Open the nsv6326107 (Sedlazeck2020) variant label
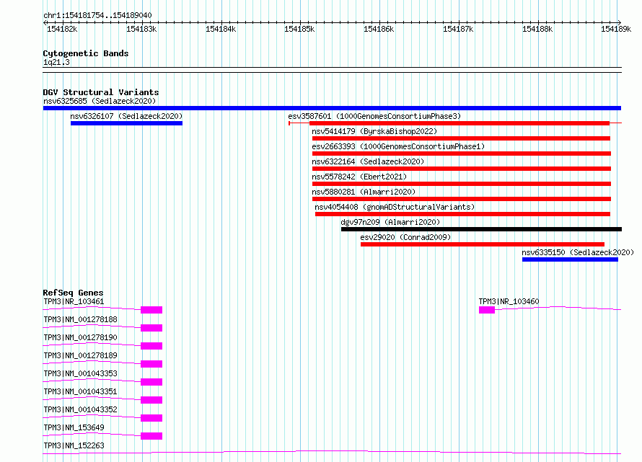This screenshot has height=462, width=642. point(126,116)
